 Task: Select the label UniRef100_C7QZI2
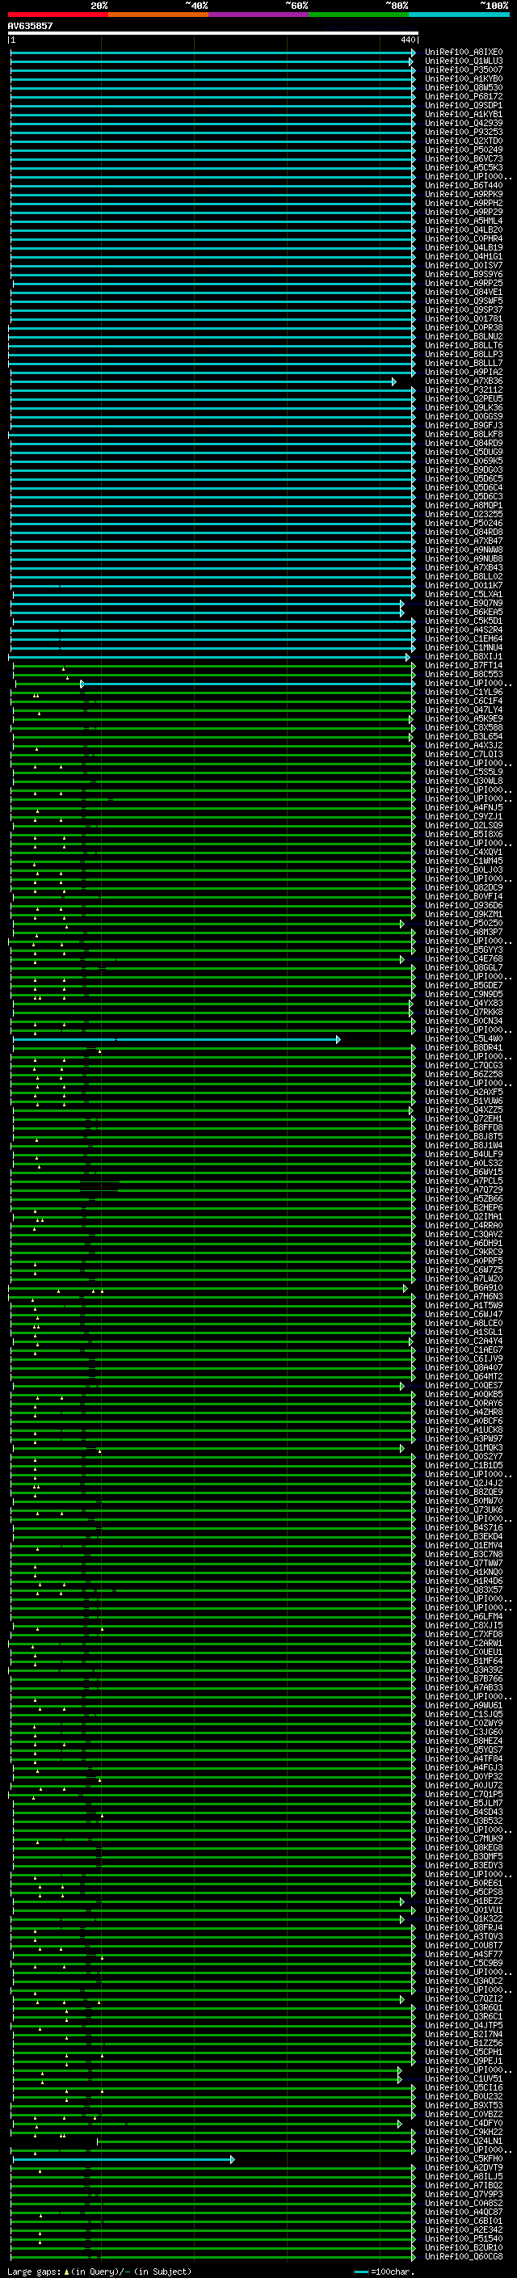pos(464,1999)
